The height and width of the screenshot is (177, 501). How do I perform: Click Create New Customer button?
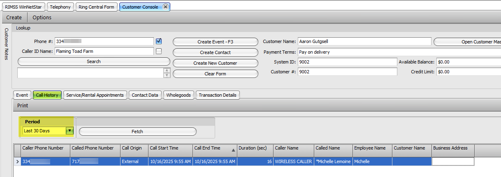(x=216, y=63)
